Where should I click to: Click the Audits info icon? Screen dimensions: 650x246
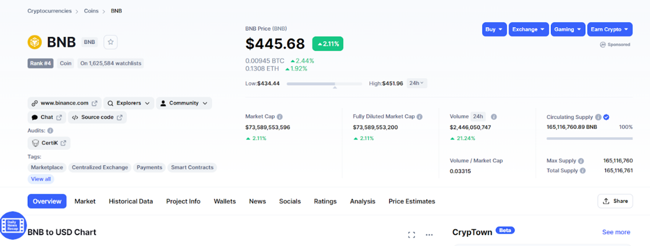[x=50, y=131]
